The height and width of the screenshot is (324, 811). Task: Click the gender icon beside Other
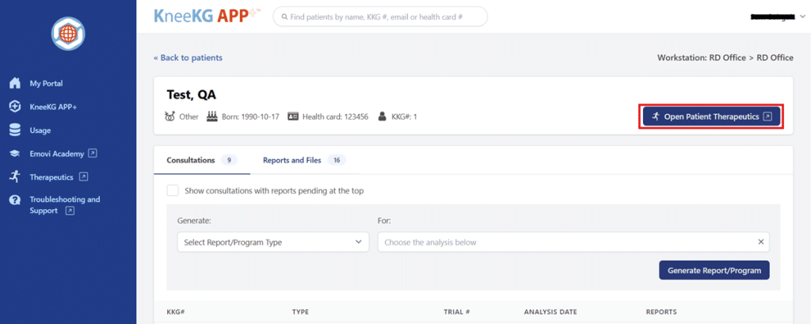point(169,116)
